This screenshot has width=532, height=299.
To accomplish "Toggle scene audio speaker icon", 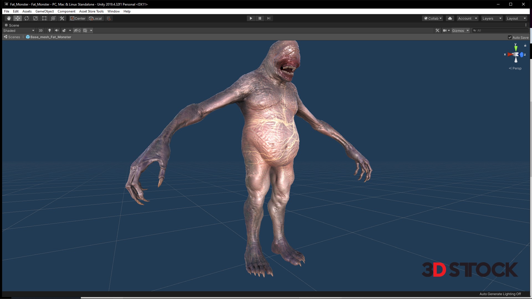I will 57,30.
